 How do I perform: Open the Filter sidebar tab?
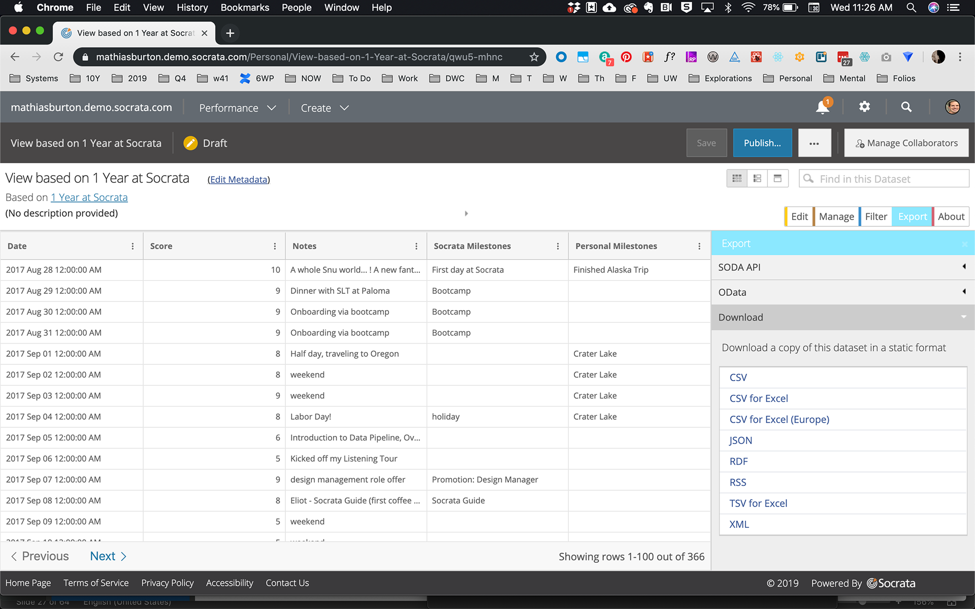875,217
